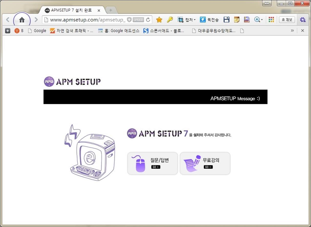Close the bookmarks bar
311x227 pixels.
[303, 30]
